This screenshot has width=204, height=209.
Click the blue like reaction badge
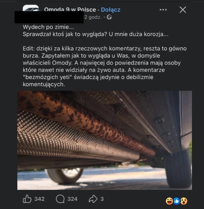tap(176, 201)
